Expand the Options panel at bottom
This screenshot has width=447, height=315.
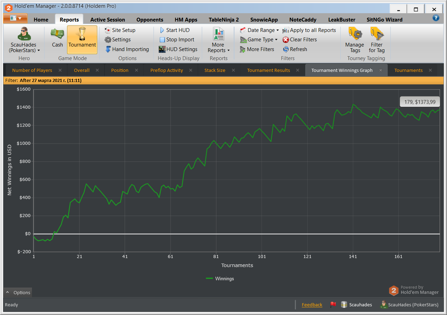18,292
